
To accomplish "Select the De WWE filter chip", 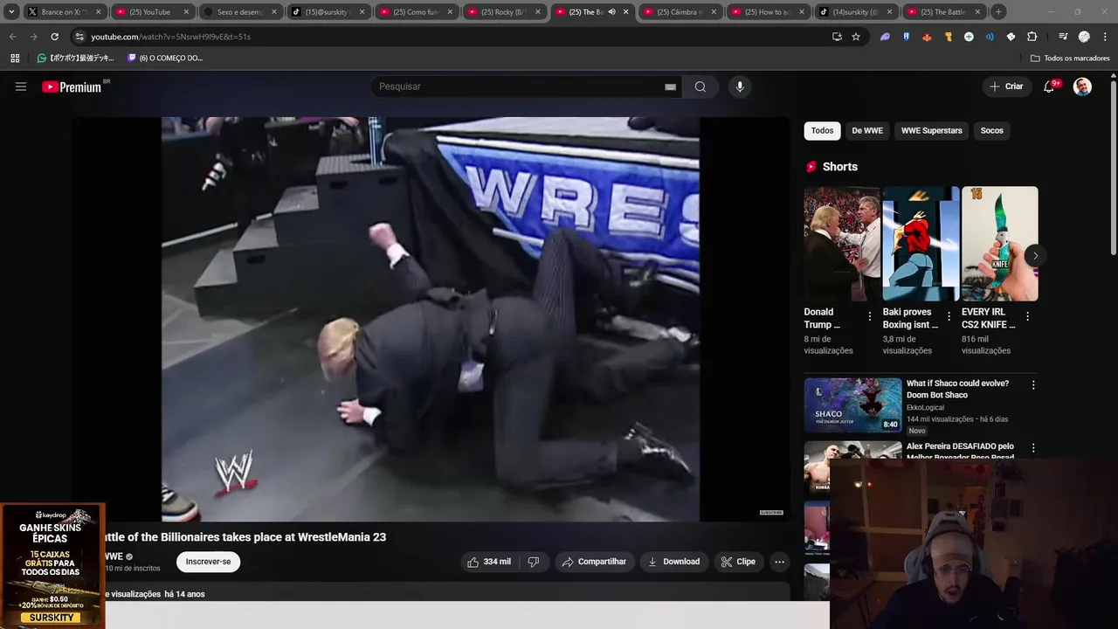I will tap(867, 130).
